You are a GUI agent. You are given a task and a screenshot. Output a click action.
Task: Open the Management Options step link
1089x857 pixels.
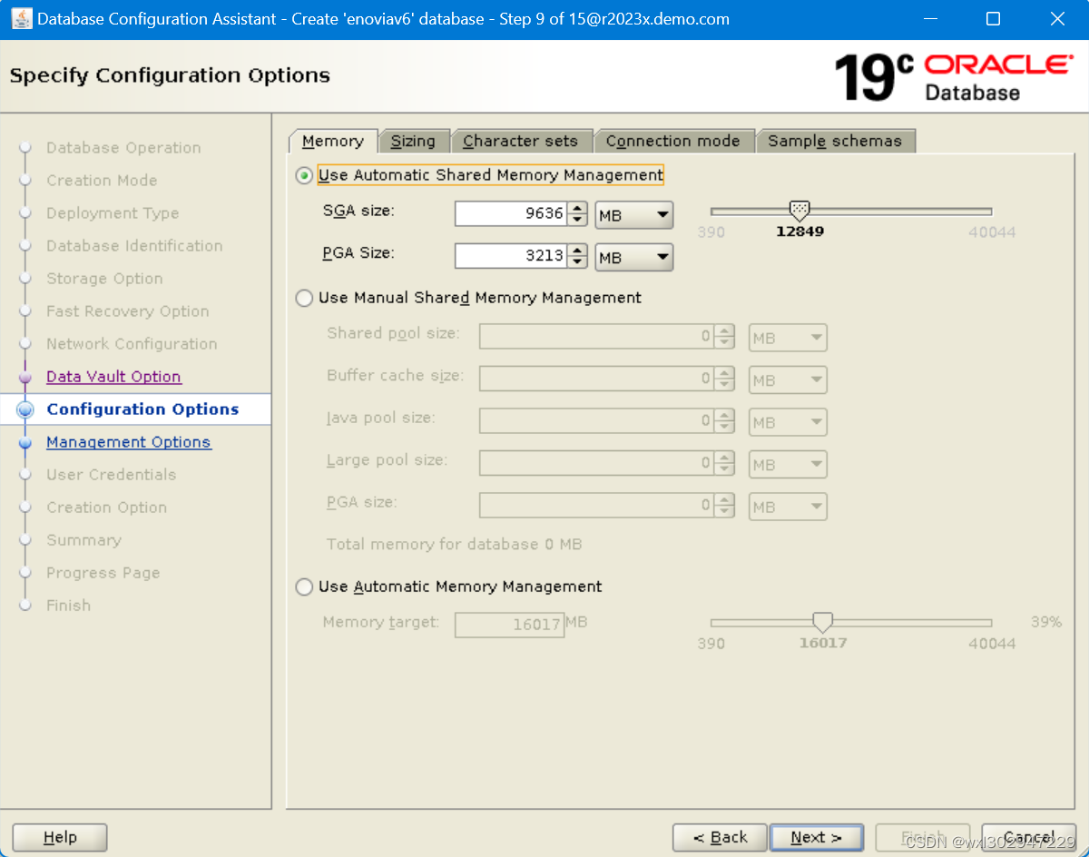coord(129,442)
